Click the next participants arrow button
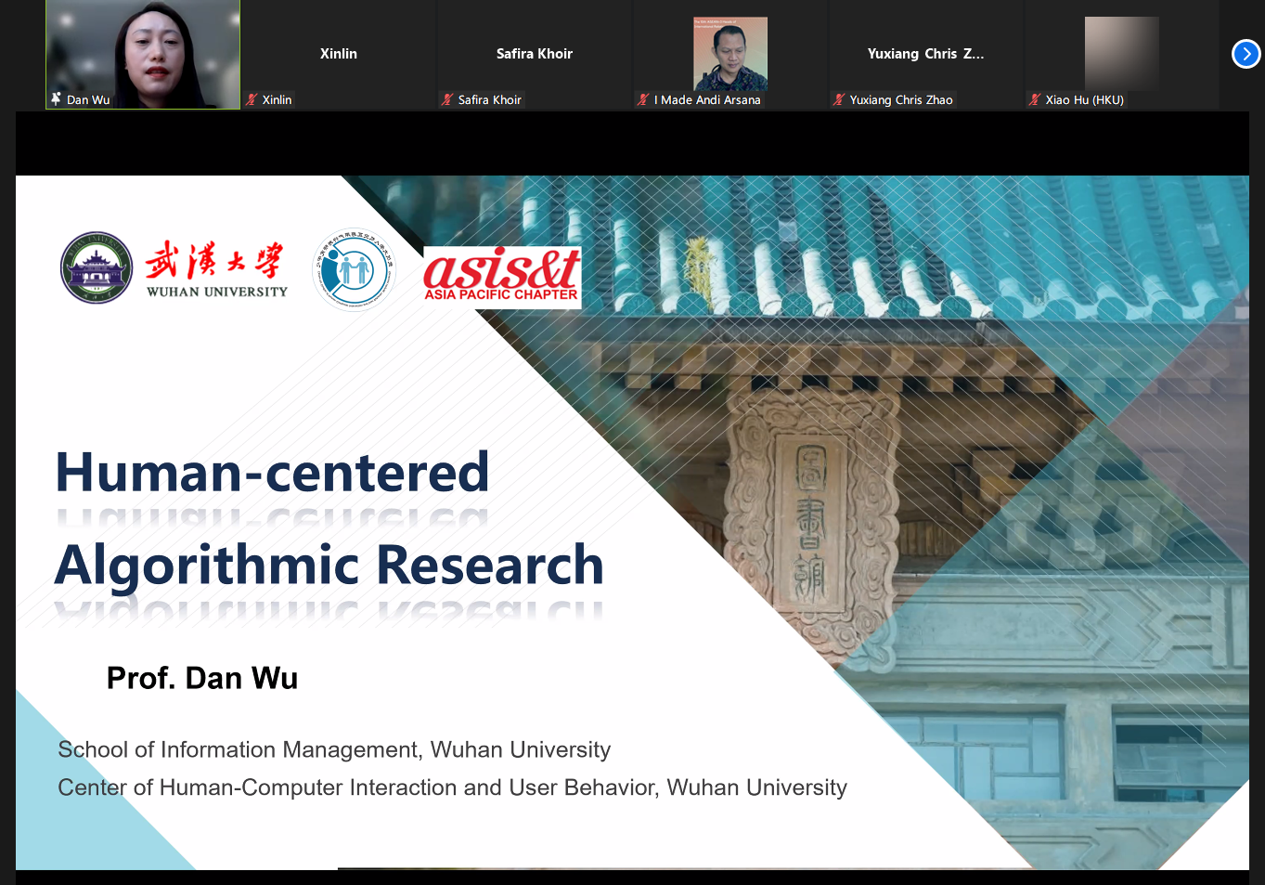The height and width of the screenshot is (885, 1265). 1246,54
